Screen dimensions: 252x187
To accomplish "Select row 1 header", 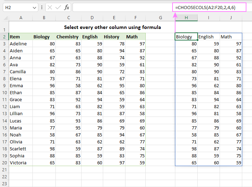I will [4, 27].
